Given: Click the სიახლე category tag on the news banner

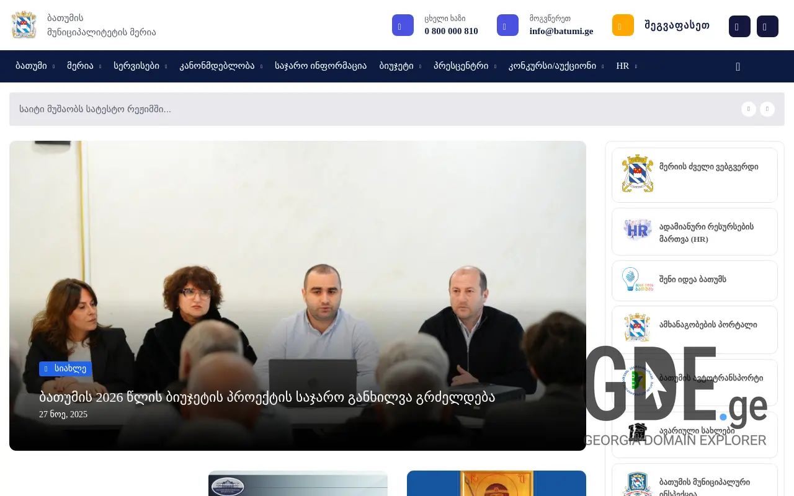Looking at the screenshot, I should (65, 368).
